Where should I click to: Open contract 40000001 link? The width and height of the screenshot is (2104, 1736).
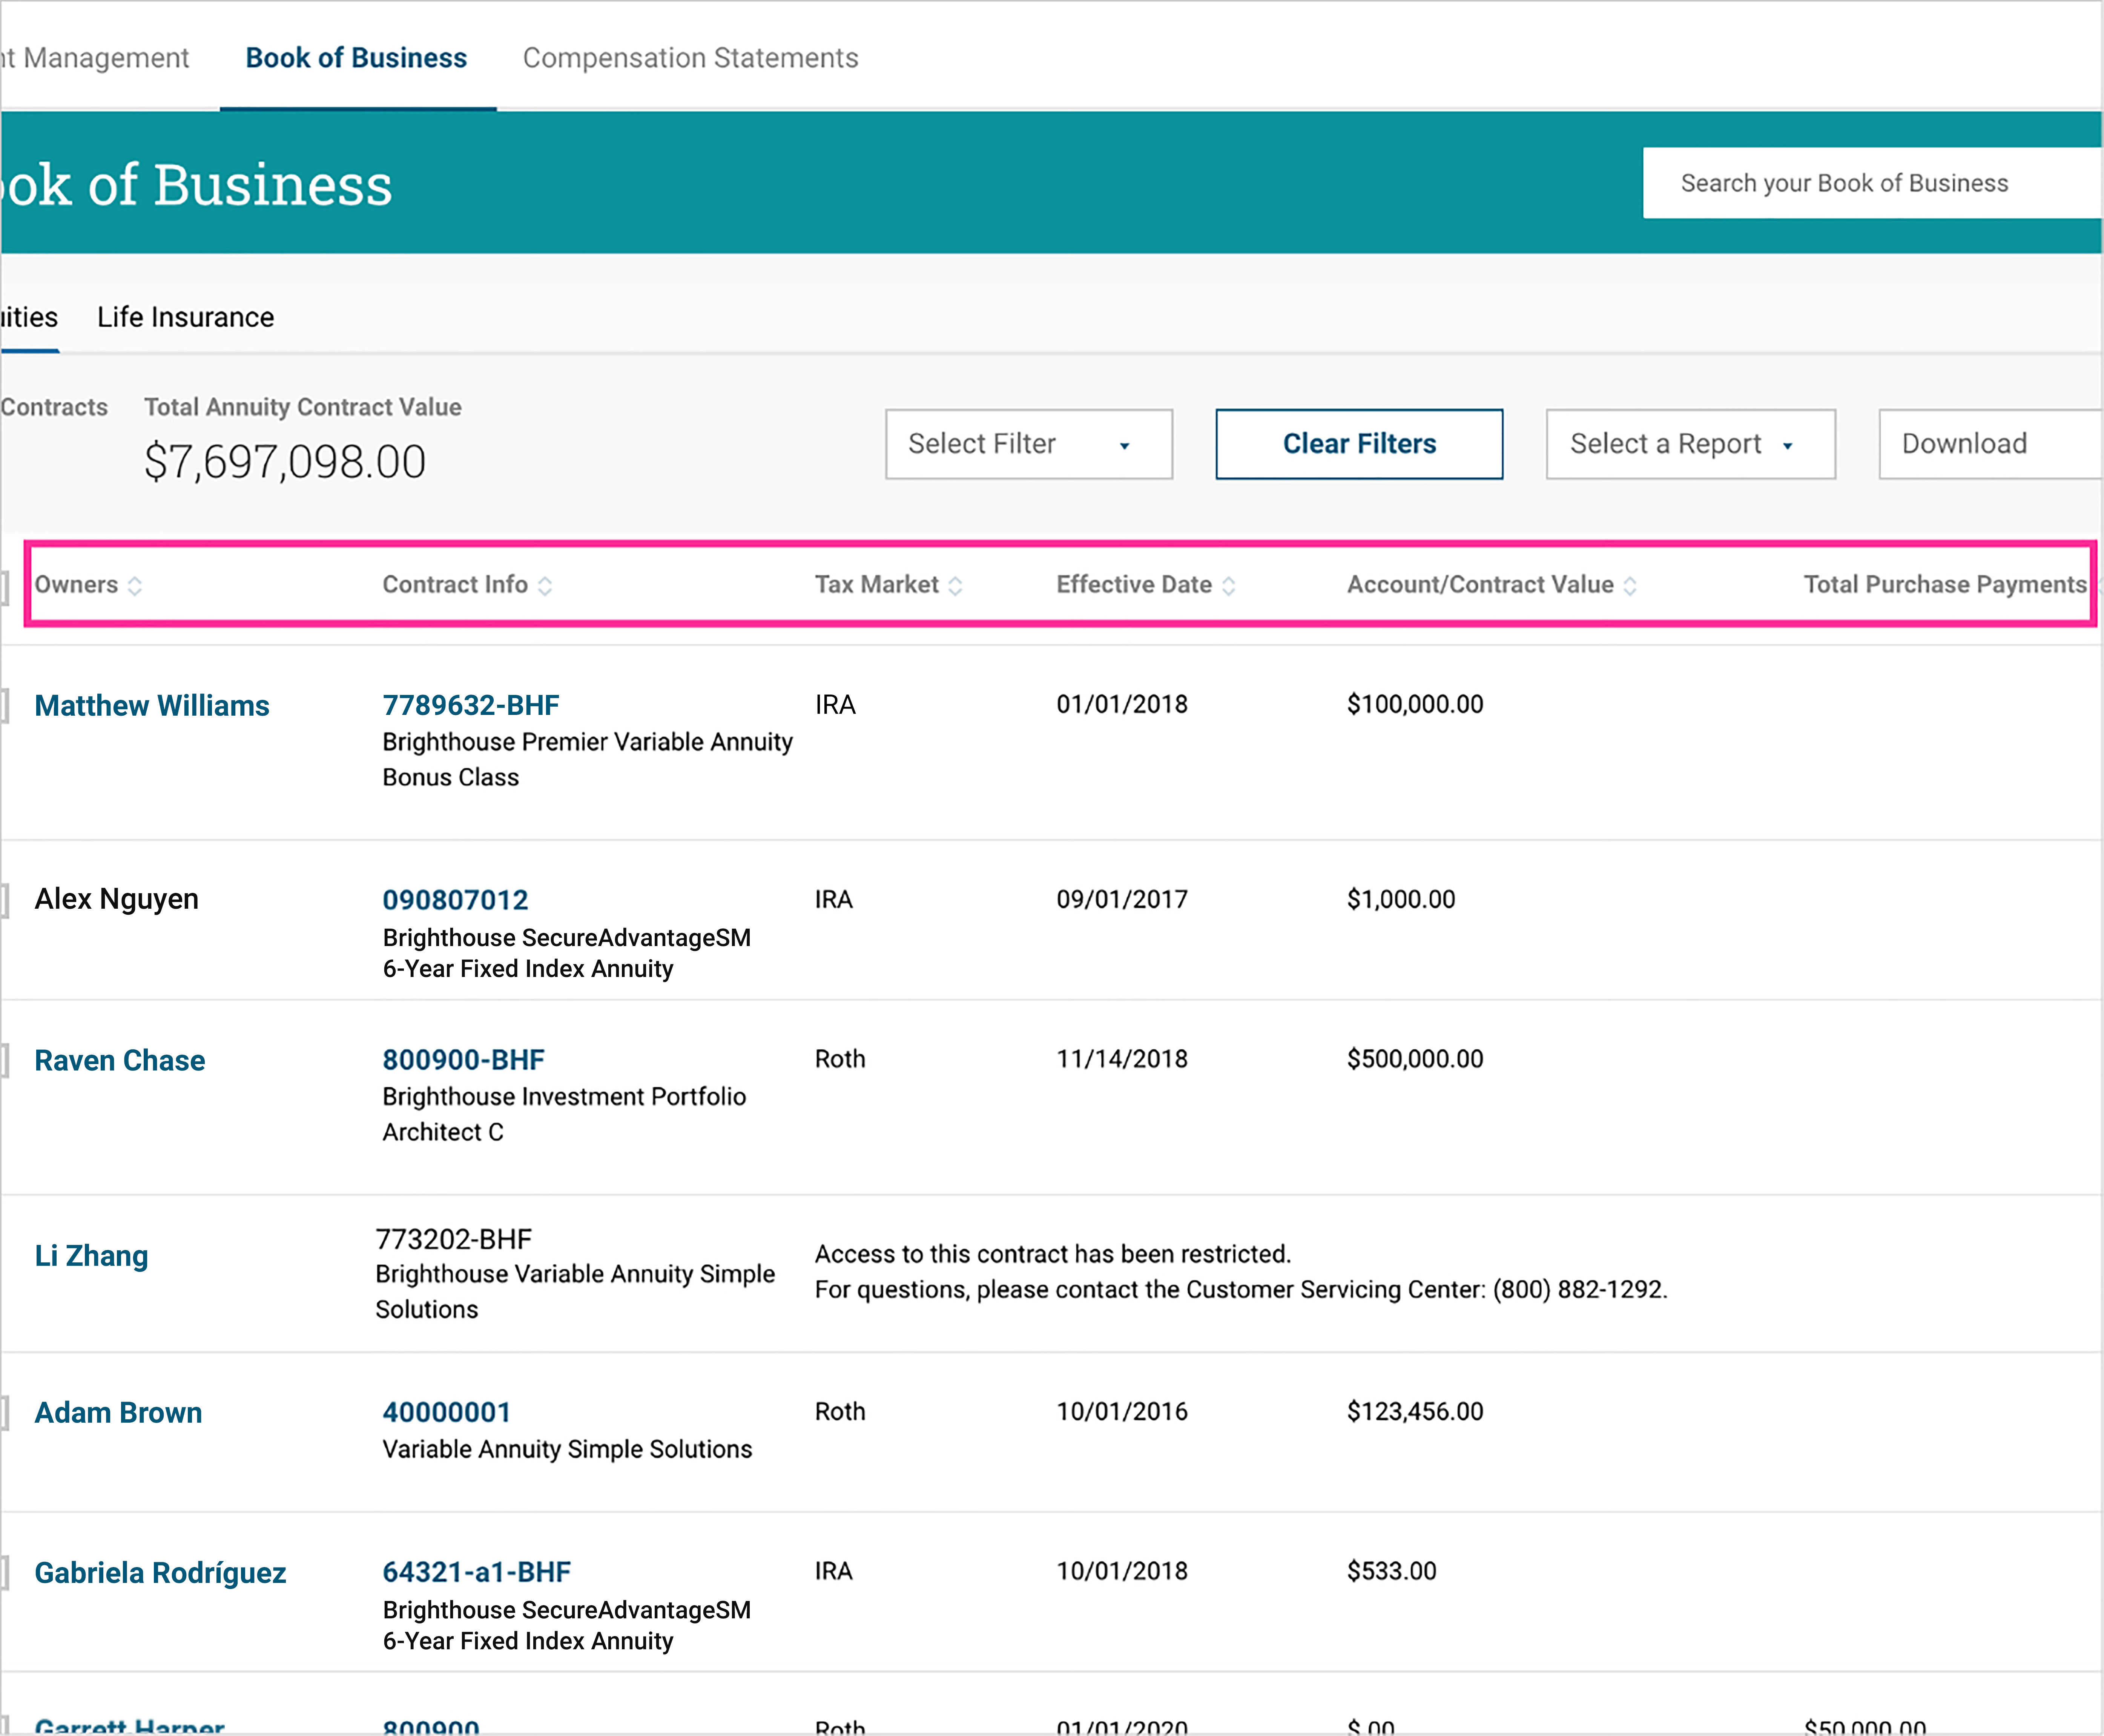coord(446,1412)
